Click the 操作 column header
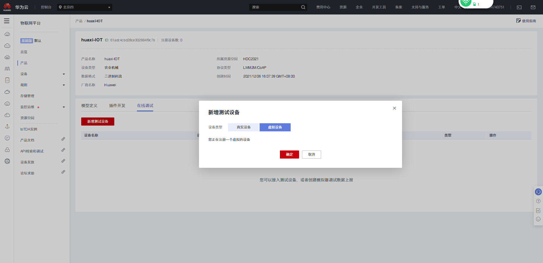The image size is (543, 263). click(493, 135)
